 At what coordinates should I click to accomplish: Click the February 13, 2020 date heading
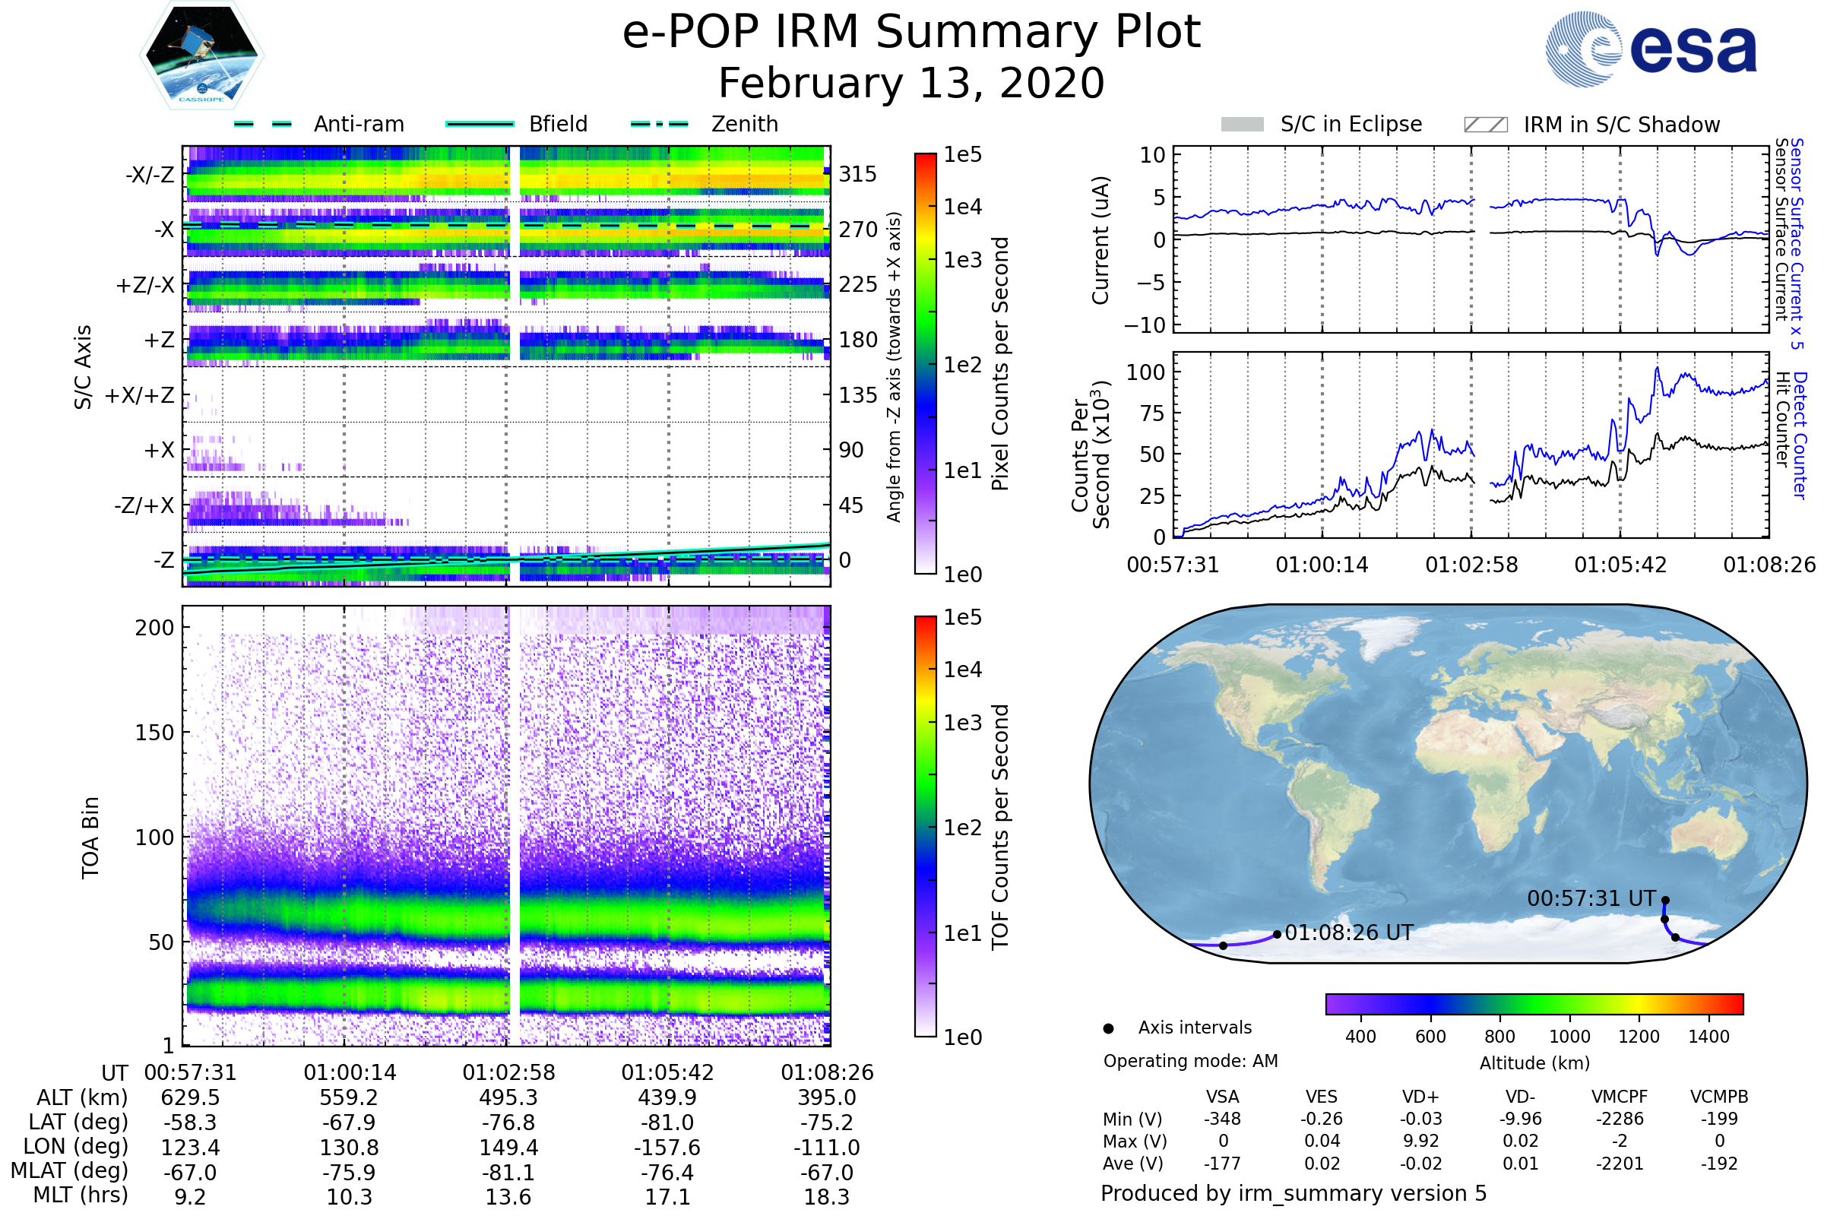911,83
